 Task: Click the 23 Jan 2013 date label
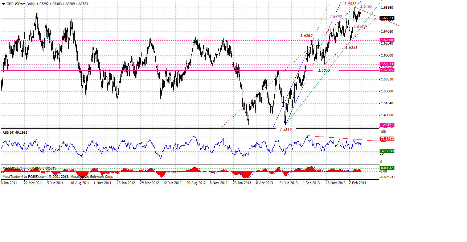pos(242,183)
